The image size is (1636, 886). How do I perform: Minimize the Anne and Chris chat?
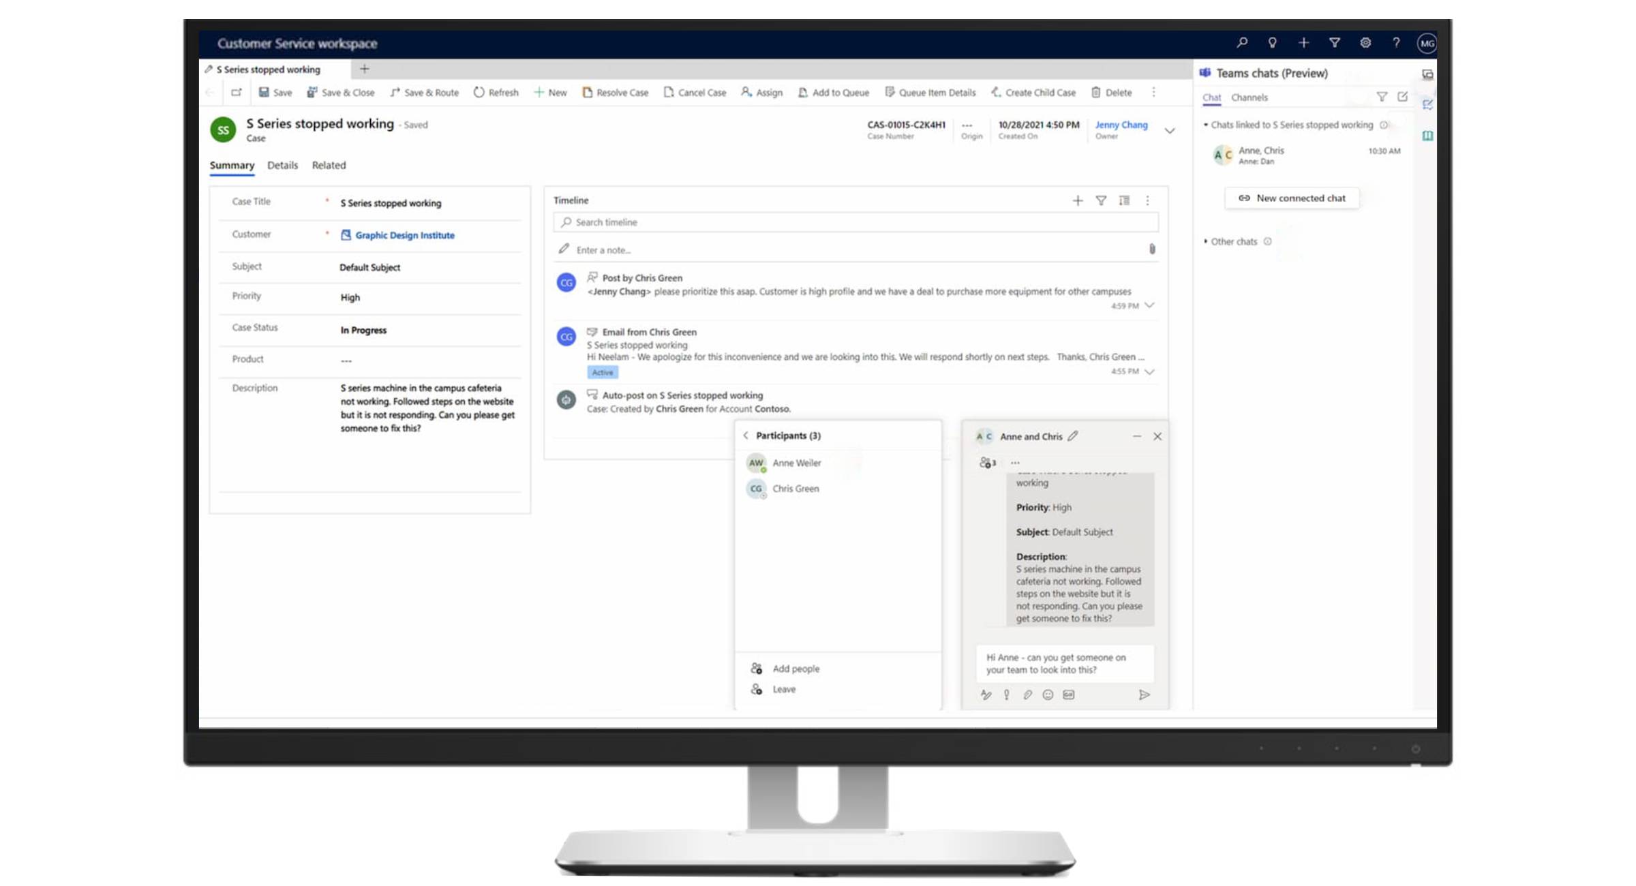point(1136,436)
